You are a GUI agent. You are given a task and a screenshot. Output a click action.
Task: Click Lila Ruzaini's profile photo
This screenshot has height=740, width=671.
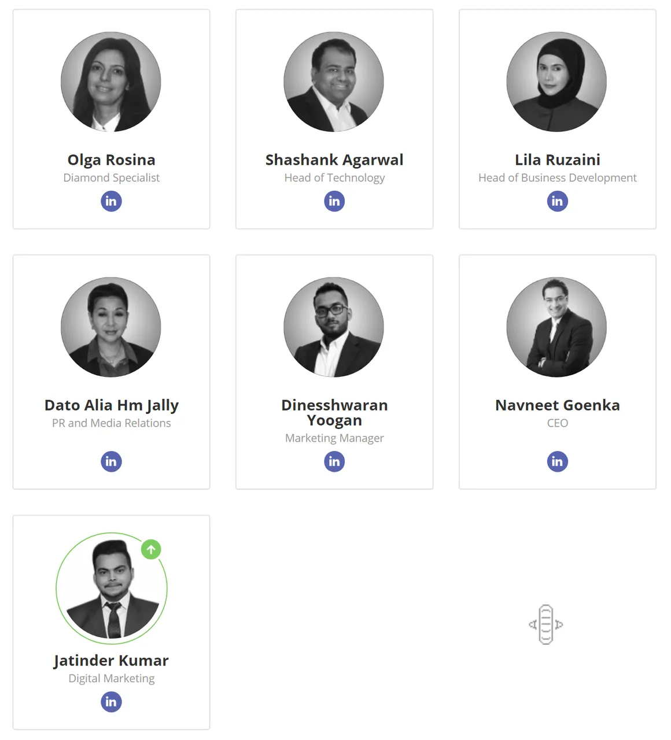pos(556,82)
